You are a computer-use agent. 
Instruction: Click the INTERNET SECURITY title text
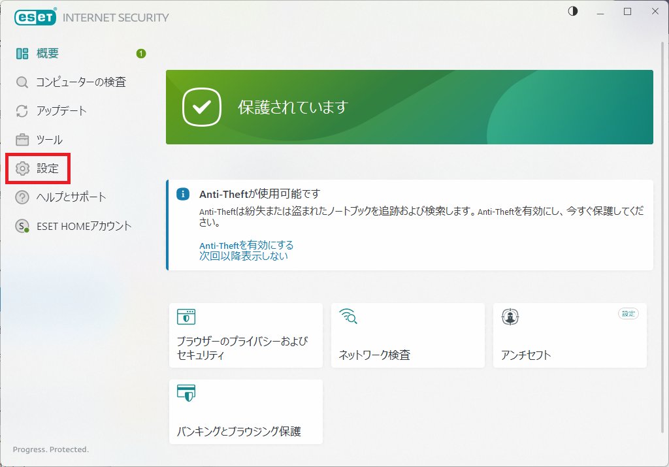(x=116, y=18)
